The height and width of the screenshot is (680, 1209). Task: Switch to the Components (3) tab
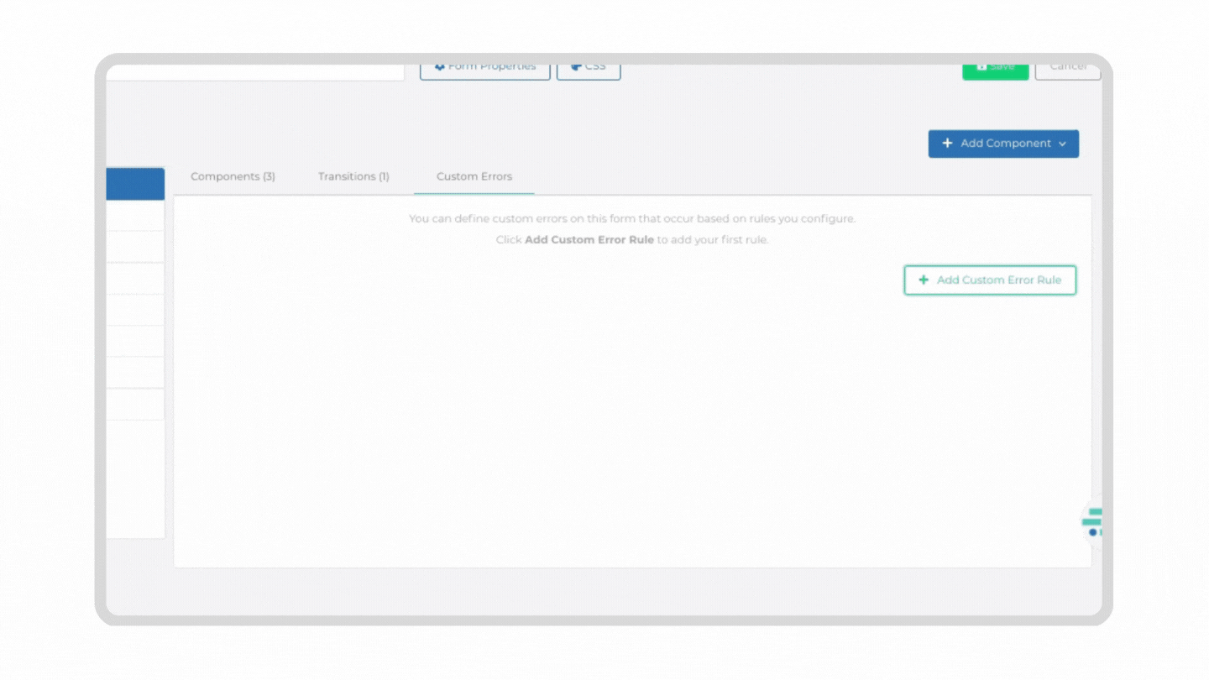coord(233,176)
